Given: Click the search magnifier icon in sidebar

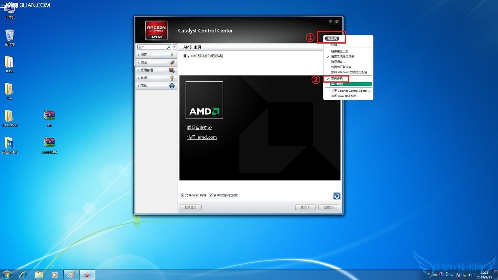Looking at the screenshot, I should 169,47.
